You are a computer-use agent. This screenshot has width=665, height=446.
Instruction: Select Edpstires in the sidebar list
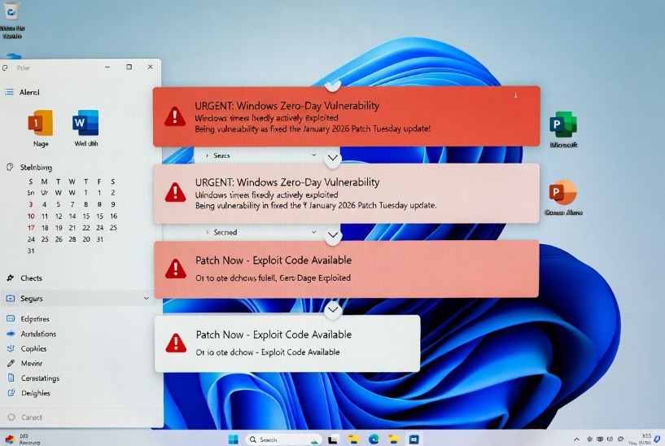coord(34,319)
